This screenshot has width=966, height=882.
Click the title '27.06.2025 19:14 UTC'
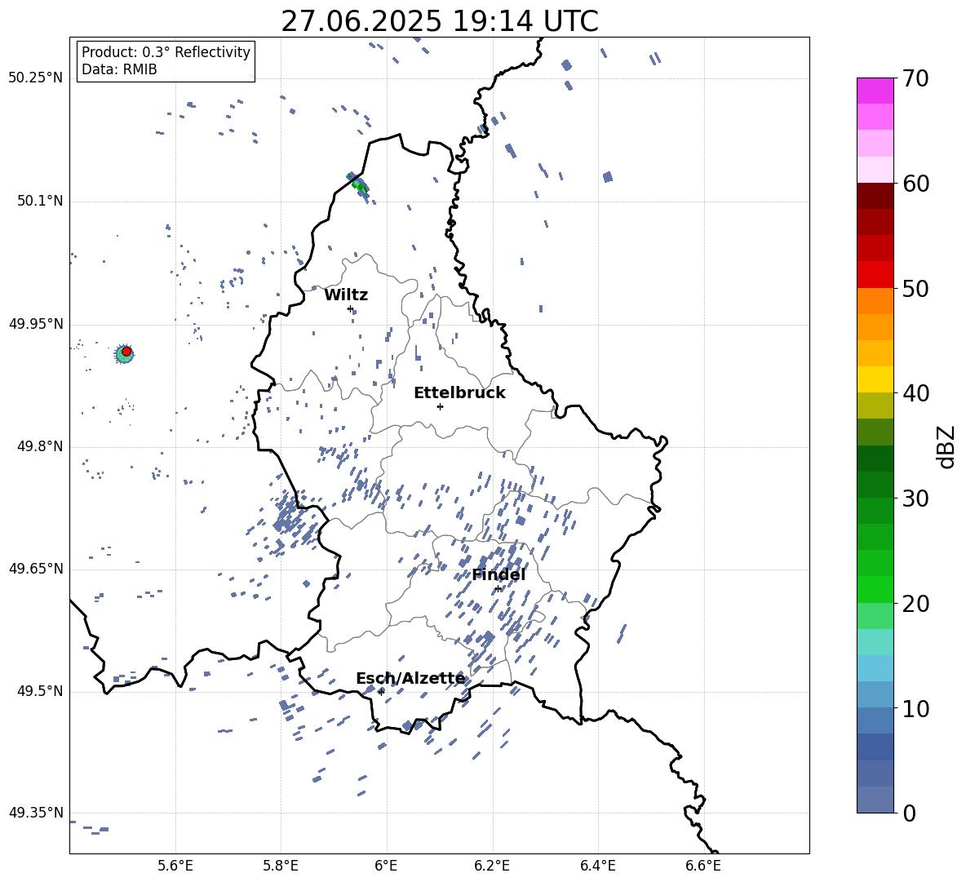[439, 21]
